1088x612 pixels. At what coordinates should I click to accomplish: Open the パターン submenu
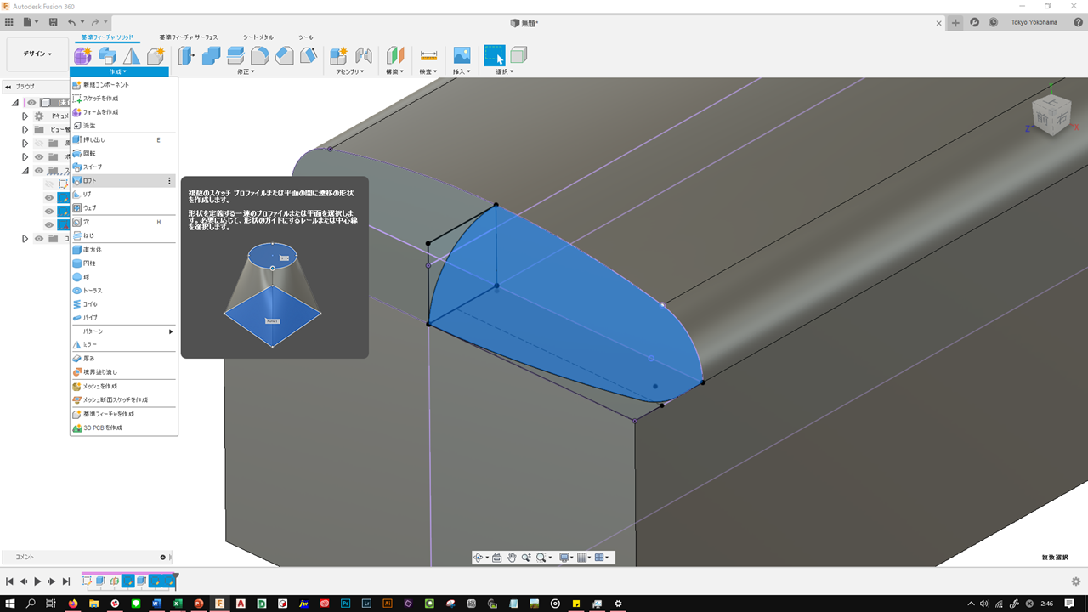pyautogui.click(x=124, y=331)
